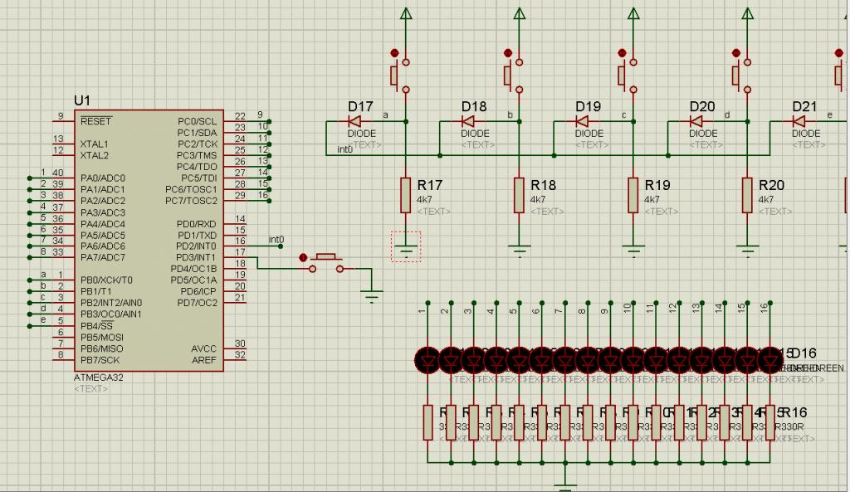Viewport: 850px width, 492px height.
Task: Select the ground symbol of the INT1 push button
Action: click(372, 296)
